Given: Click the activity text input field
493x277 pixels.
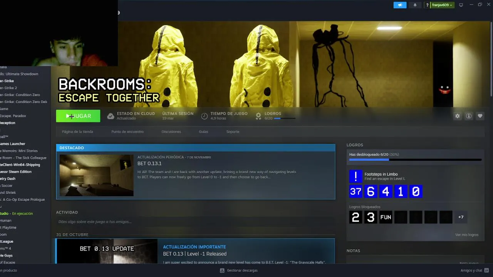Looking at the screenshot, I should pyautogui.click(x=195, y=222).
